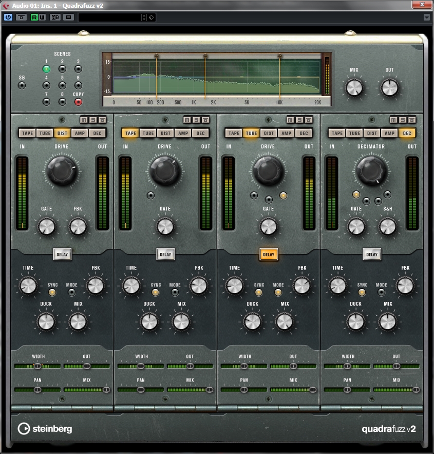Select Scene 3
Screen dimensions: 434x454
(78, 69)
